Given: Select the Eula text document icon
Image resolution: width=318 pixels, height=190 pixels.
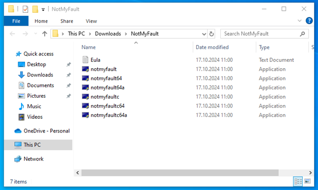Looking at the screenshot, I should [85, 60].
